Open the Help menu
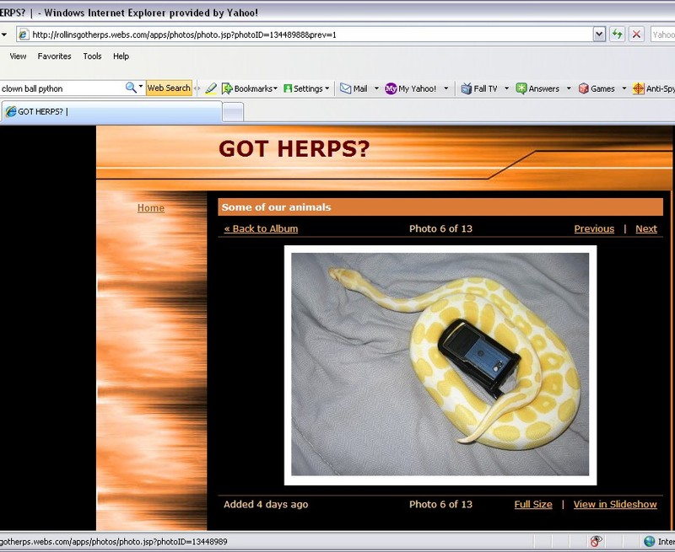This screenshot has width=675, height=552. [121, 56]
